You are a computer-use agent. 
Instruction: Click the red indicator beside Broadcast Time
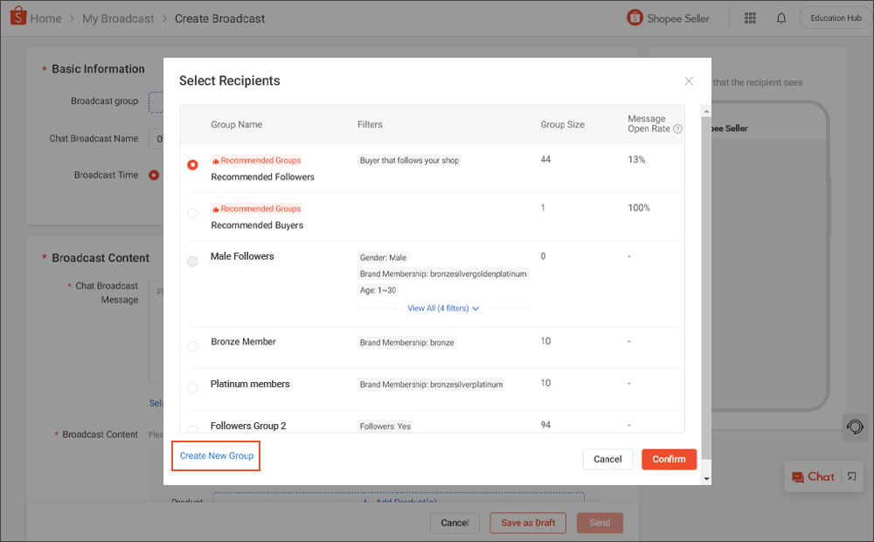click(154, 175)
